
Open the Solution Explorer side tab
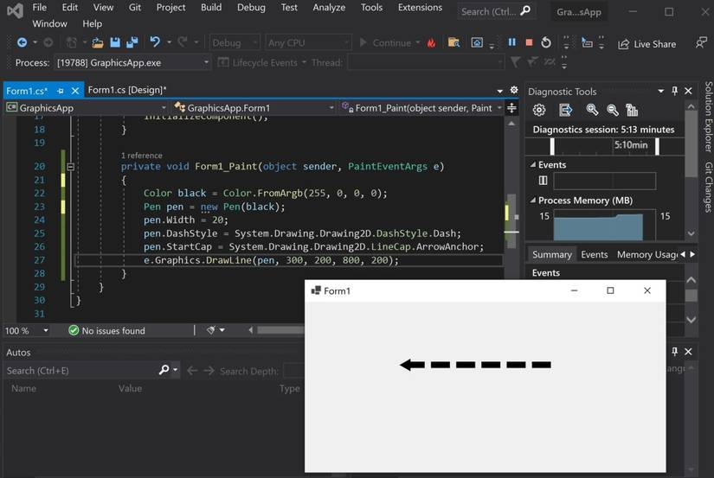click(x=708, y=117)
